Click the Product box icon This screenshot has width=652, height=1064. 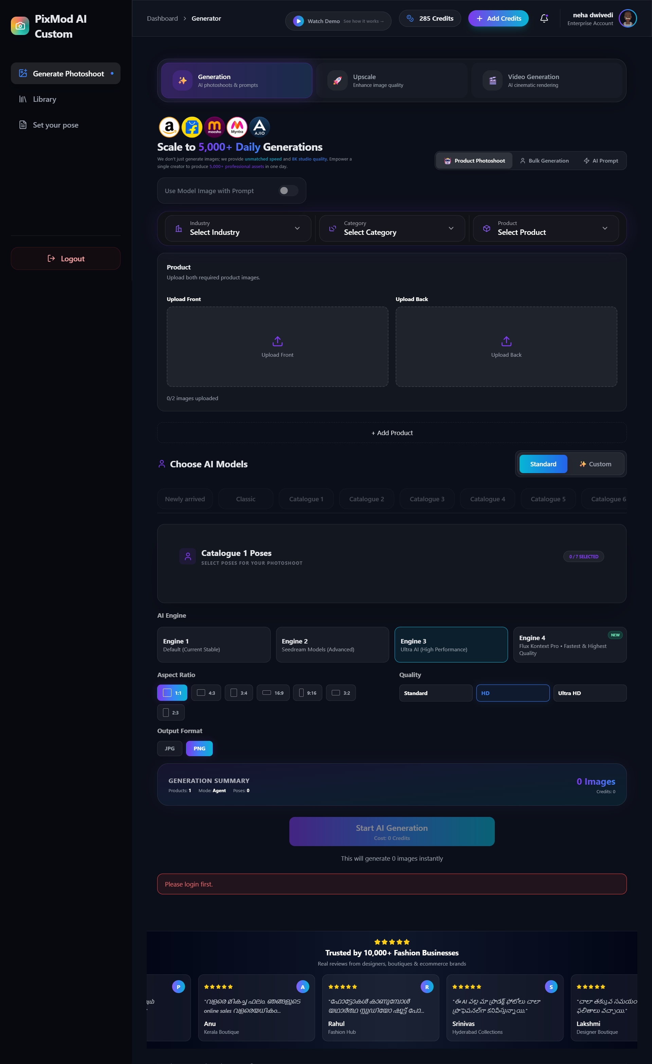[x=487, y=228]
